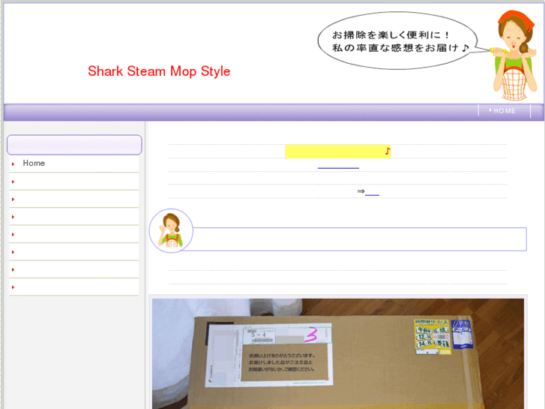Select Home in the left sidebar menu
Viewport: 545px width, 409px height.
pyautogui.click(x=34, y=164)
